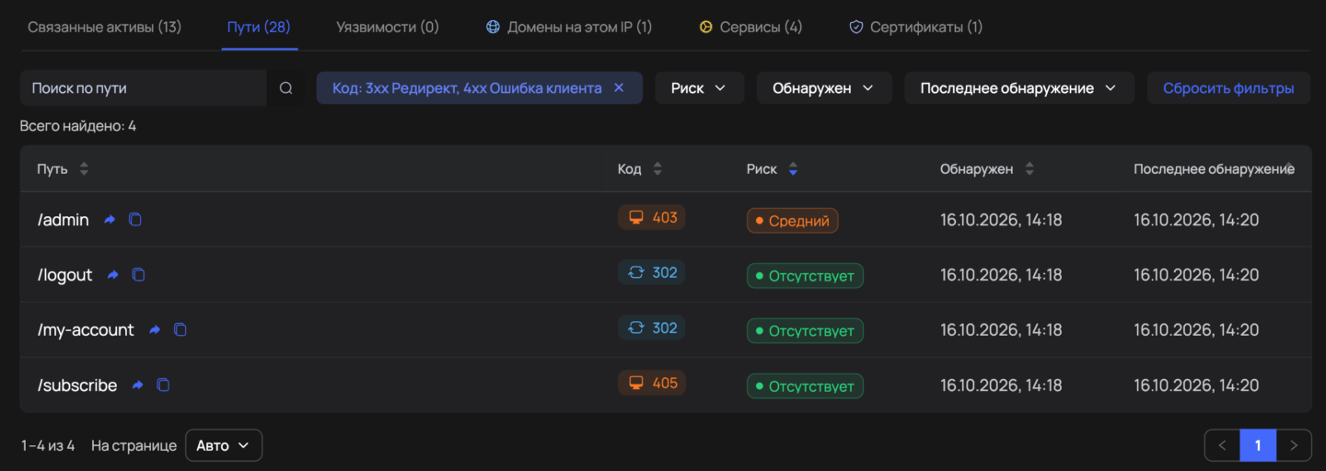
Task: Open the Авто page size dropdown
Action: (224, 445)
